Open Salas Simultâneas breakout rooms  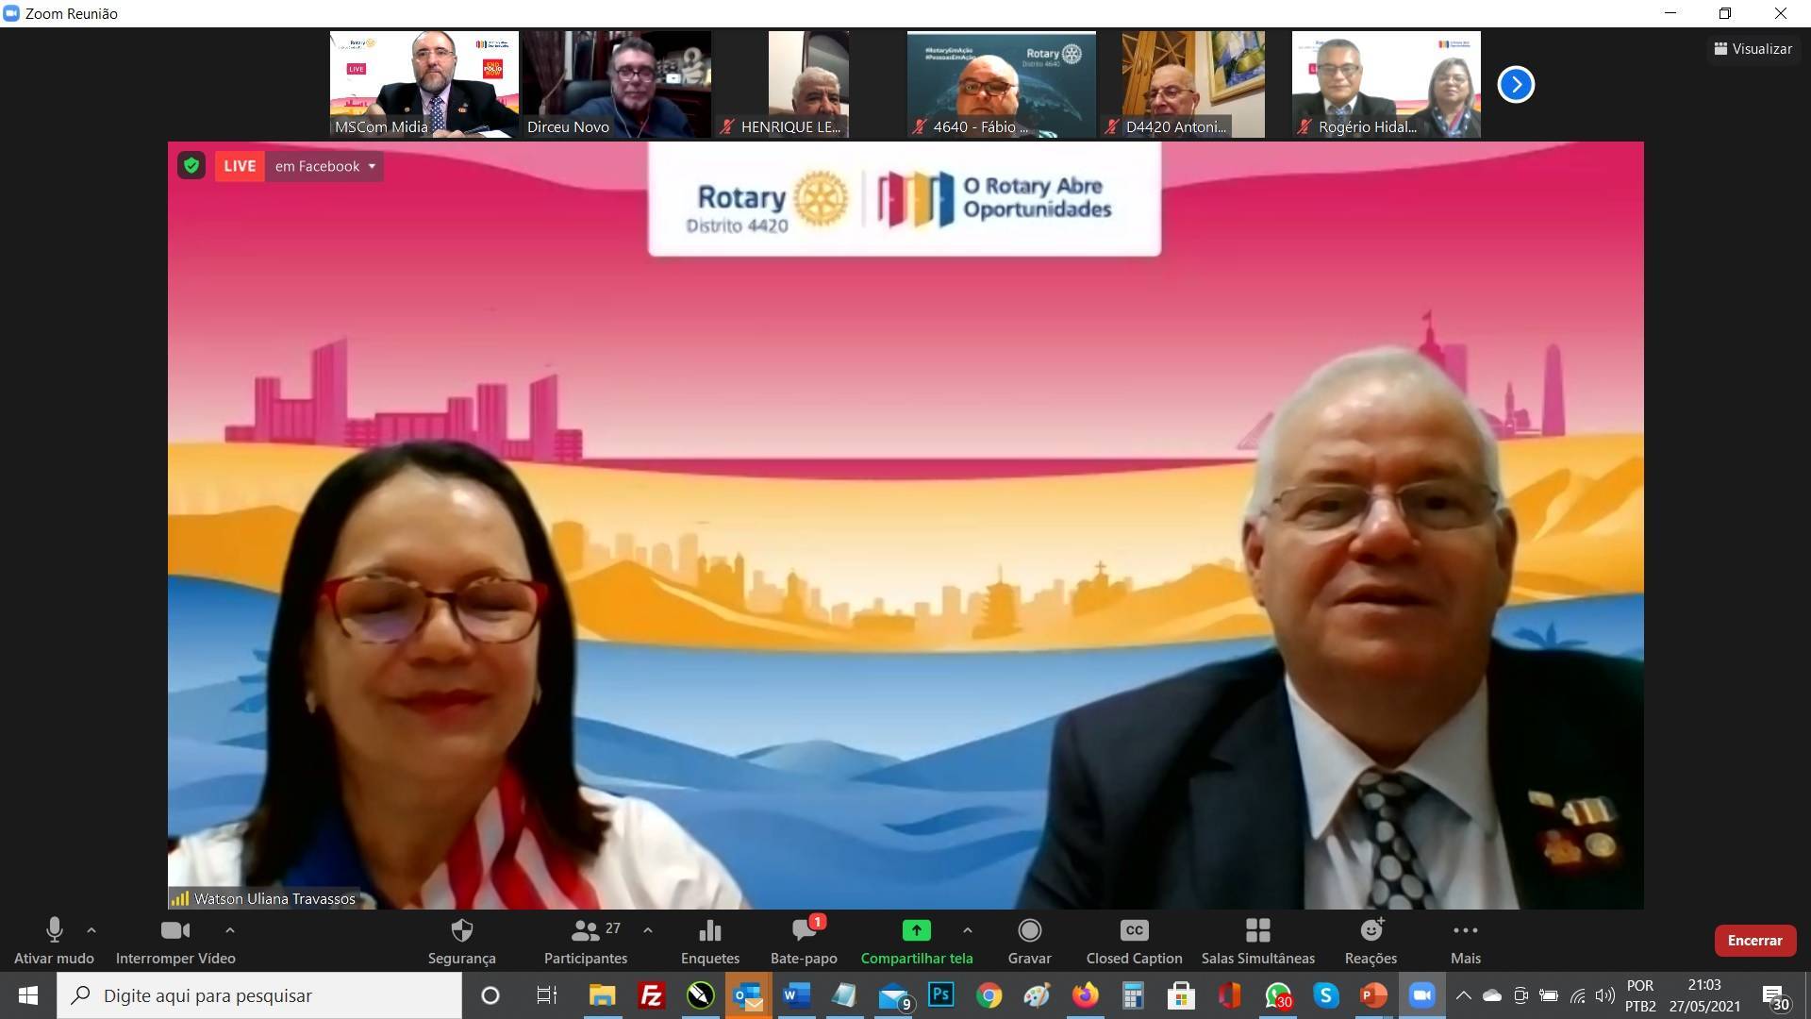pyautogui.click(x=1257, y=931)
